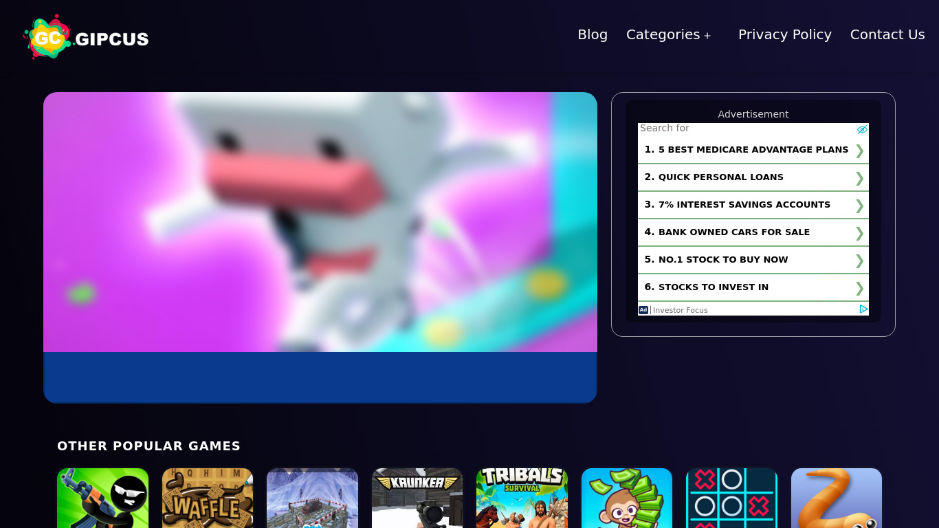Click arrow next to Stocks To Invest In

coord(859,288)
